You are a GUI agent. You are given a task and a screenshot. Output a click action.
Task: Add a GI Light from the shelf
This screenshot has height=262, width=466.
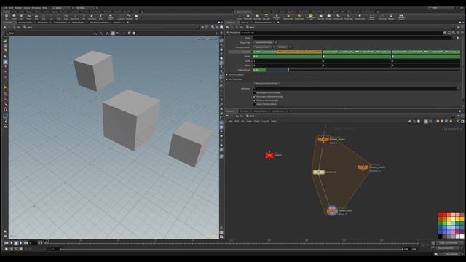328,17
